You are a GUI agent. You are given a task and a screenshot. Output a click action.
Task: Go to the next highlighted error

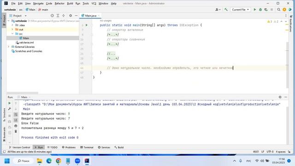[286, 22]
